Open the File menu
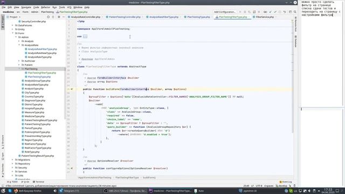Screen dimensions: 345x194 [4, 7]
